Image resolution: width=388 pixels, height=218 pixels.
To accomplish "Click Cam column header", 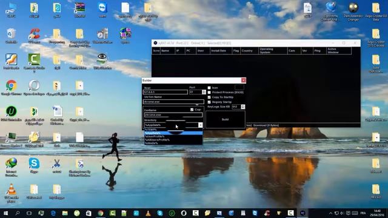I will click(x=294, y=51).
